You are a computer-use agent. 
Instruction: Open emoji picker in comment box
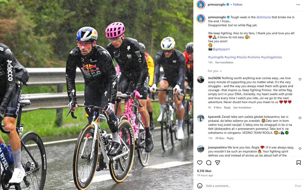point(200,186)
